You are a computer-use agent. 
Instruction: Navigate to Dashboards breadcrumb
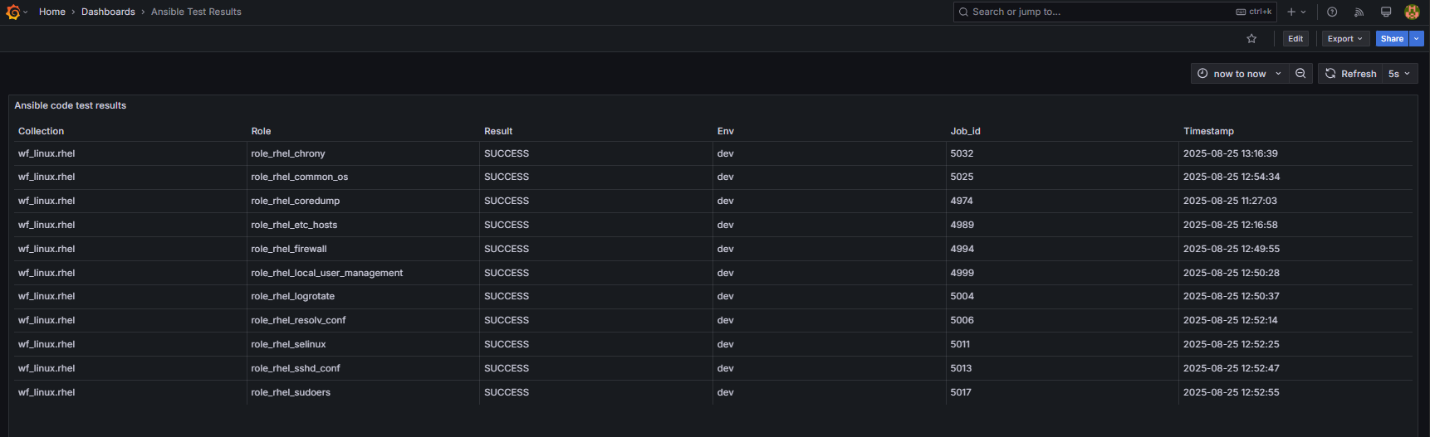pyautogui.click(x=108, y=12)
